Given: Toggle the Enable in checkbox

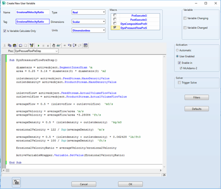Looking at the screenshot, I should click(179, 63).
